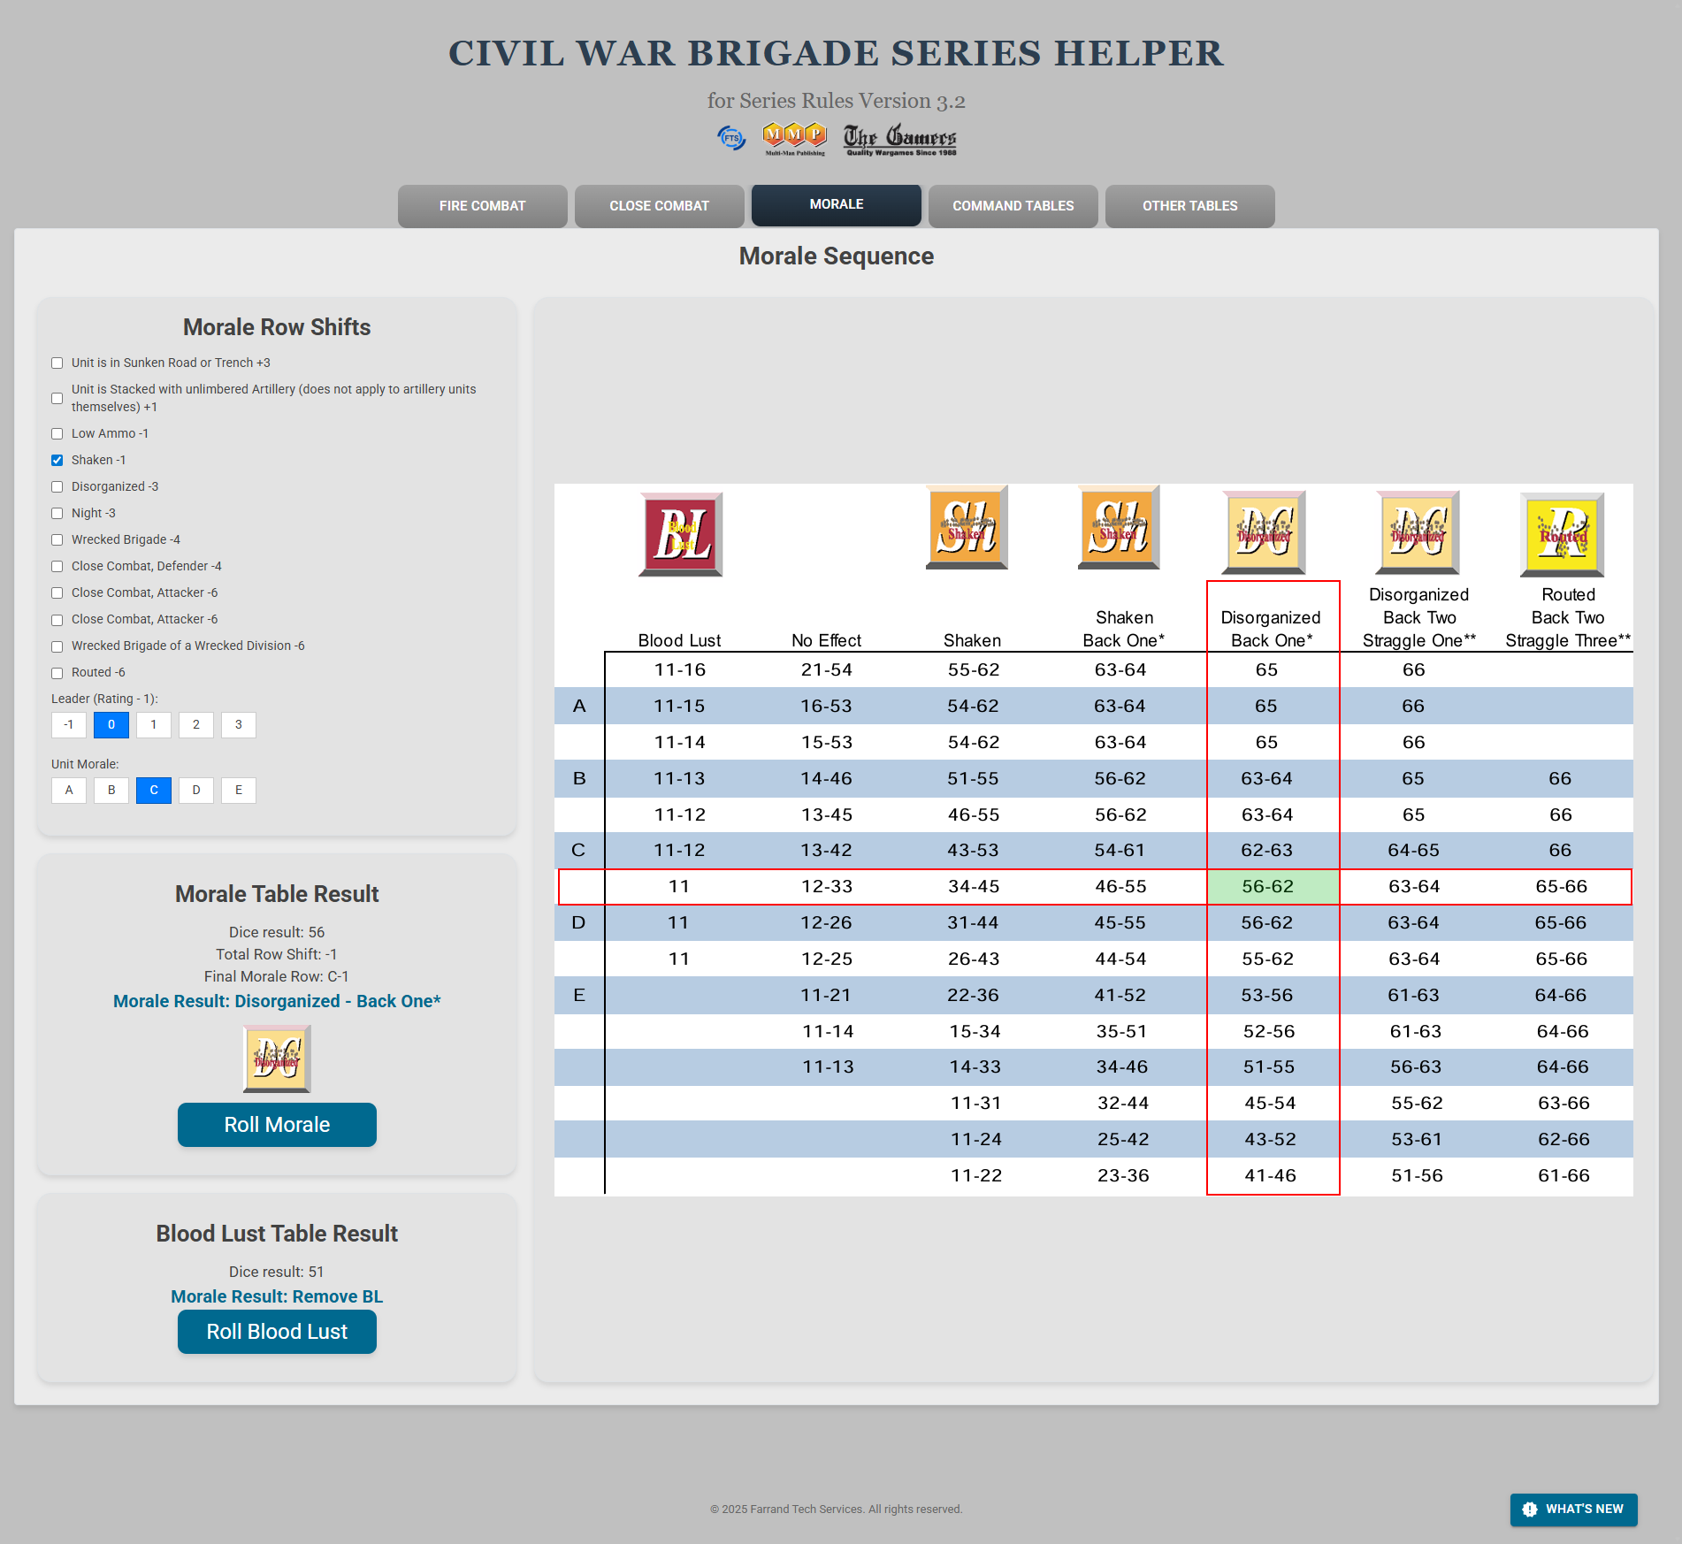Viewport: 1682px width, 1544px height.
Task: Click the FTS logo icon in header
Action: click(x=731, y=138)
